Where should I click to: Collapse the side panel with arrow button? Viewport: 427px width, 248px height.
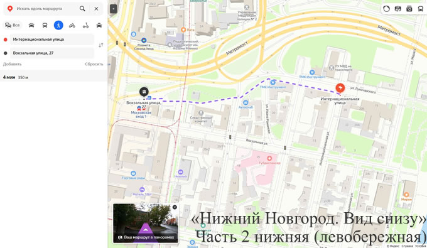pos(113,9)
